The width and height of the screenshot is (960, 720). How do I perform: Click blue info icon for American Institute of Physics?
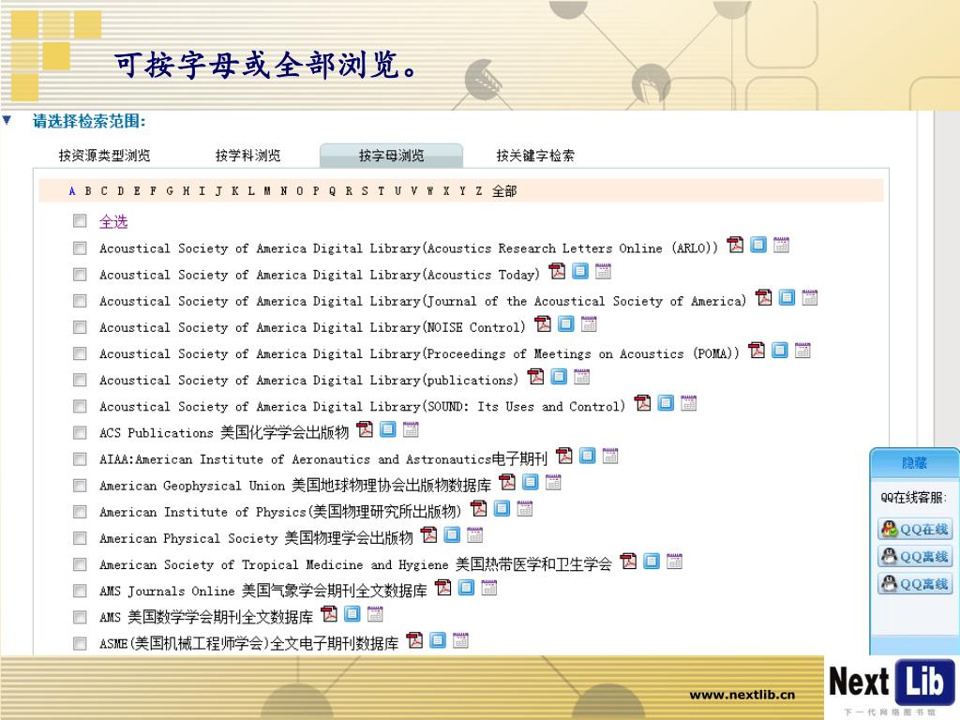[502, 509]
